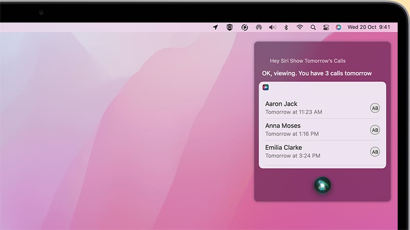Open Control Center icon in menu bar
410x230 pixels.
(326, 27)
